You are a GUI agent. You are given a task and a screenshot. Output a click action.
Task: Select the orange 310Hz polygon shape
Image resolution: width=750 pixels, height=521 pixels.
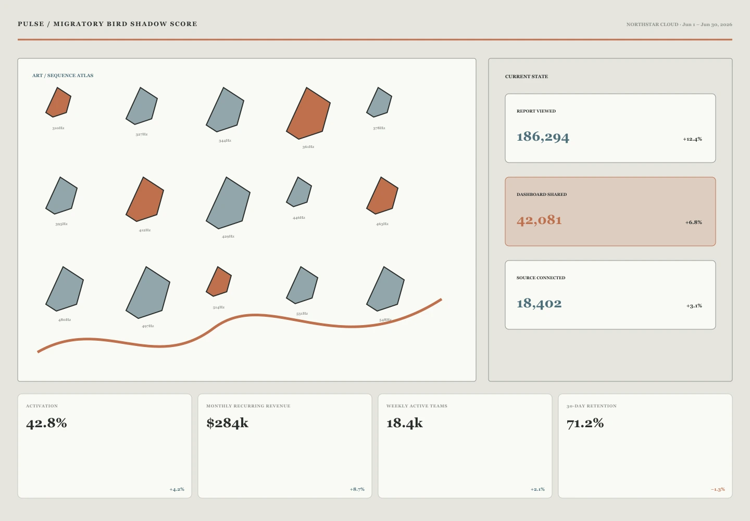tap(58, 102)
